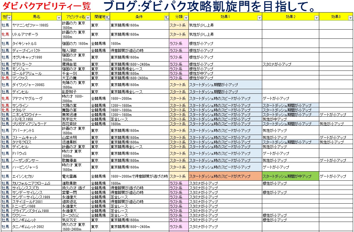Select the ブリガディアジェラード horse name cell
354x232 pixels.
(37, 124)
